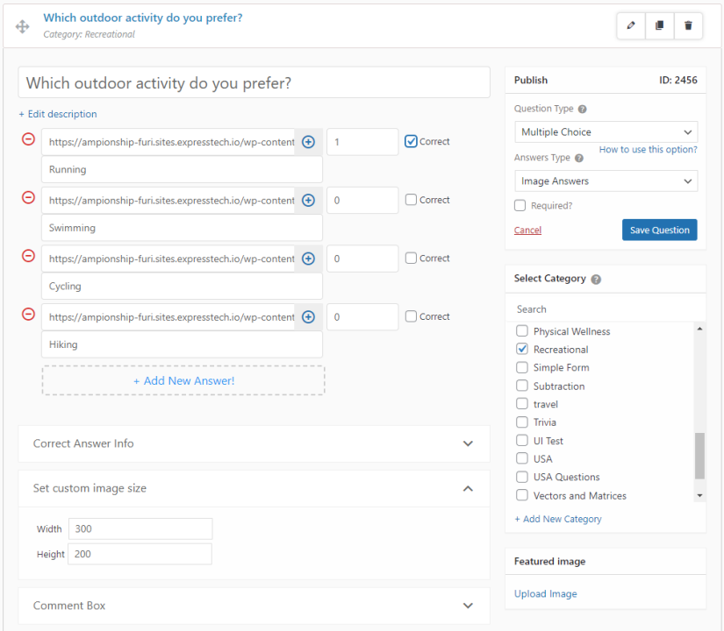Duplicate the question using the copy icon
The height and width of the screenshot is (631, 724).
click(659, 25)
